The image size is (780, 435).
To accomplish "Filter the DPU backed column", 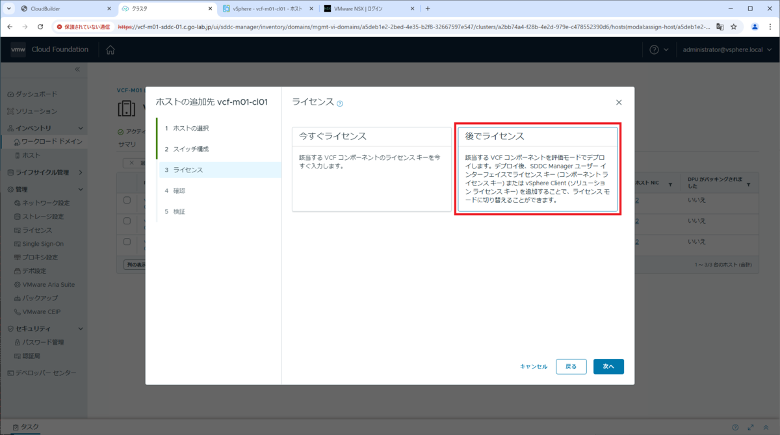I will 748,185.
